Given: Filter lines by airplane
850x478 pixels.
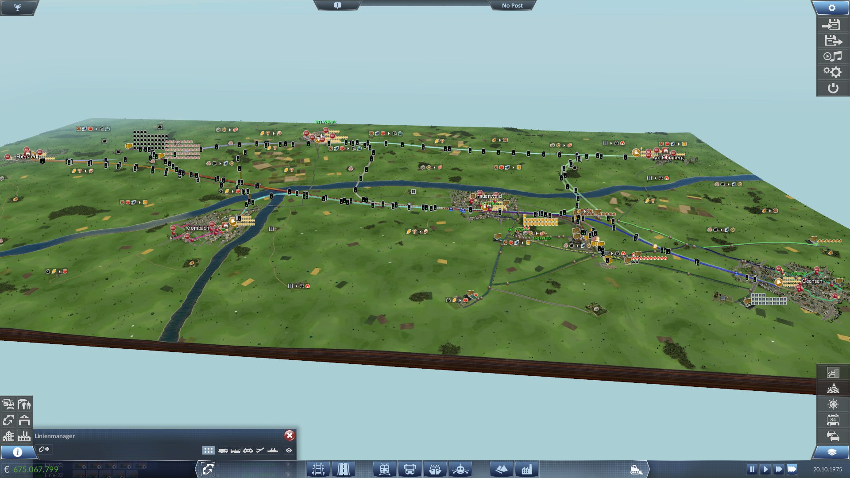Looking at the screenshot, I should point(260,450).
